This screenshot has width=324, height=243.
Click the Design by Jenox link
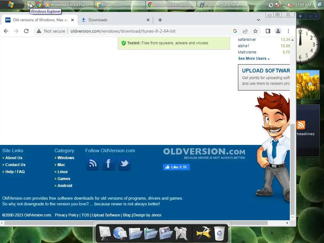(147, 215)
